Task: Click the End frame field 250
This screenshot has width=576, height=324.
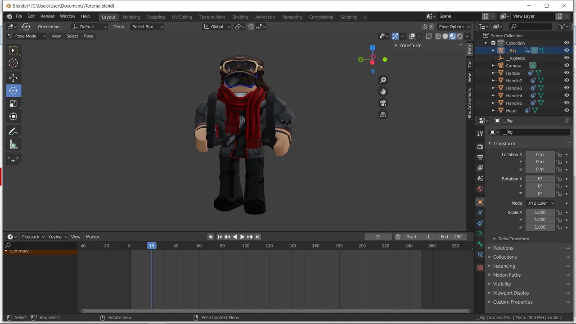Action: (x=451, y=237)
